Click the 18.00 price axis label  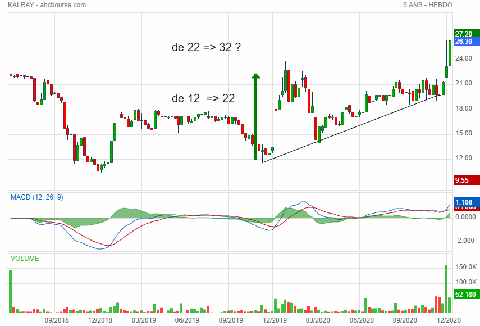coord(464,108)
